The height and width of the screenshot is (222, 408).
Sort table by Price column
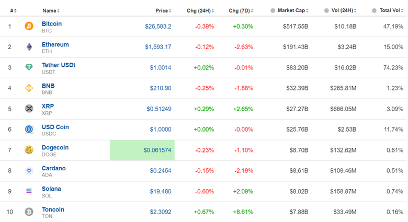click(x=163, y=10)
